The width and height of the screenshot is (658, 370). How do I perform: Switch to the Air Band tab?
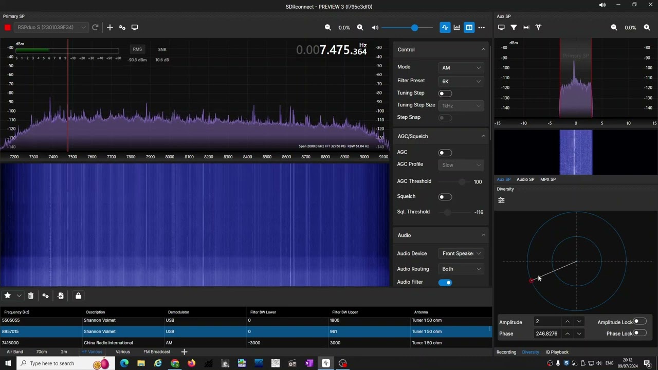click(x=15, y=351)
